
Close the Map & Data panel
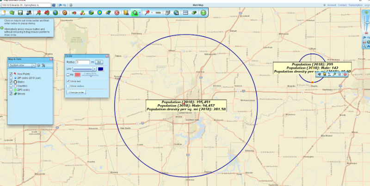(51, 60)
